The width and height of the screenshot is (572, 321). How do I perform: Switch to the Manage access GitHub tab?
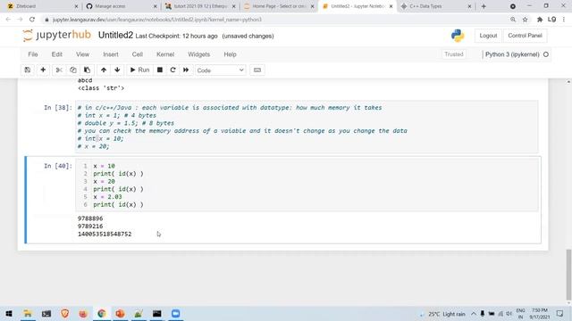pyautogui.click(x=121, y=6)
